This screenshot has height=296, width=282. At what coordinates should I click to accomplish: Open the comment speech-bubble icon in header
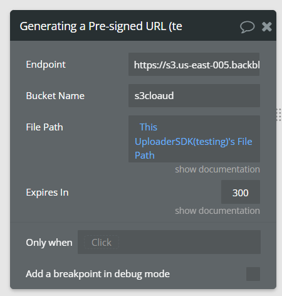pyautogui.click(x=247, y=27)
